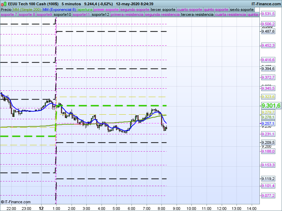Select the Precio legend label
This screenshot has width=282, height=211.
[6, 9]
